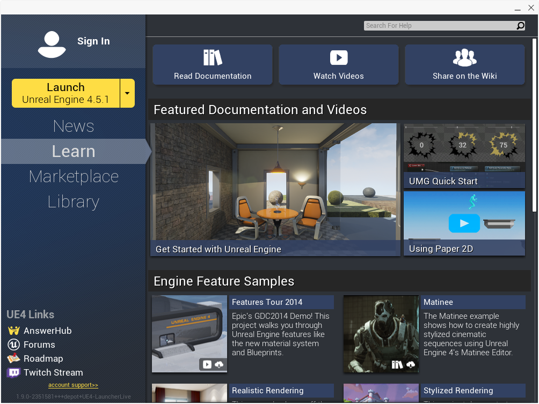Open the Features Tour 2014 thumbnail
Image resolution: width=539 pixels, height=404 pixels.
190,334
